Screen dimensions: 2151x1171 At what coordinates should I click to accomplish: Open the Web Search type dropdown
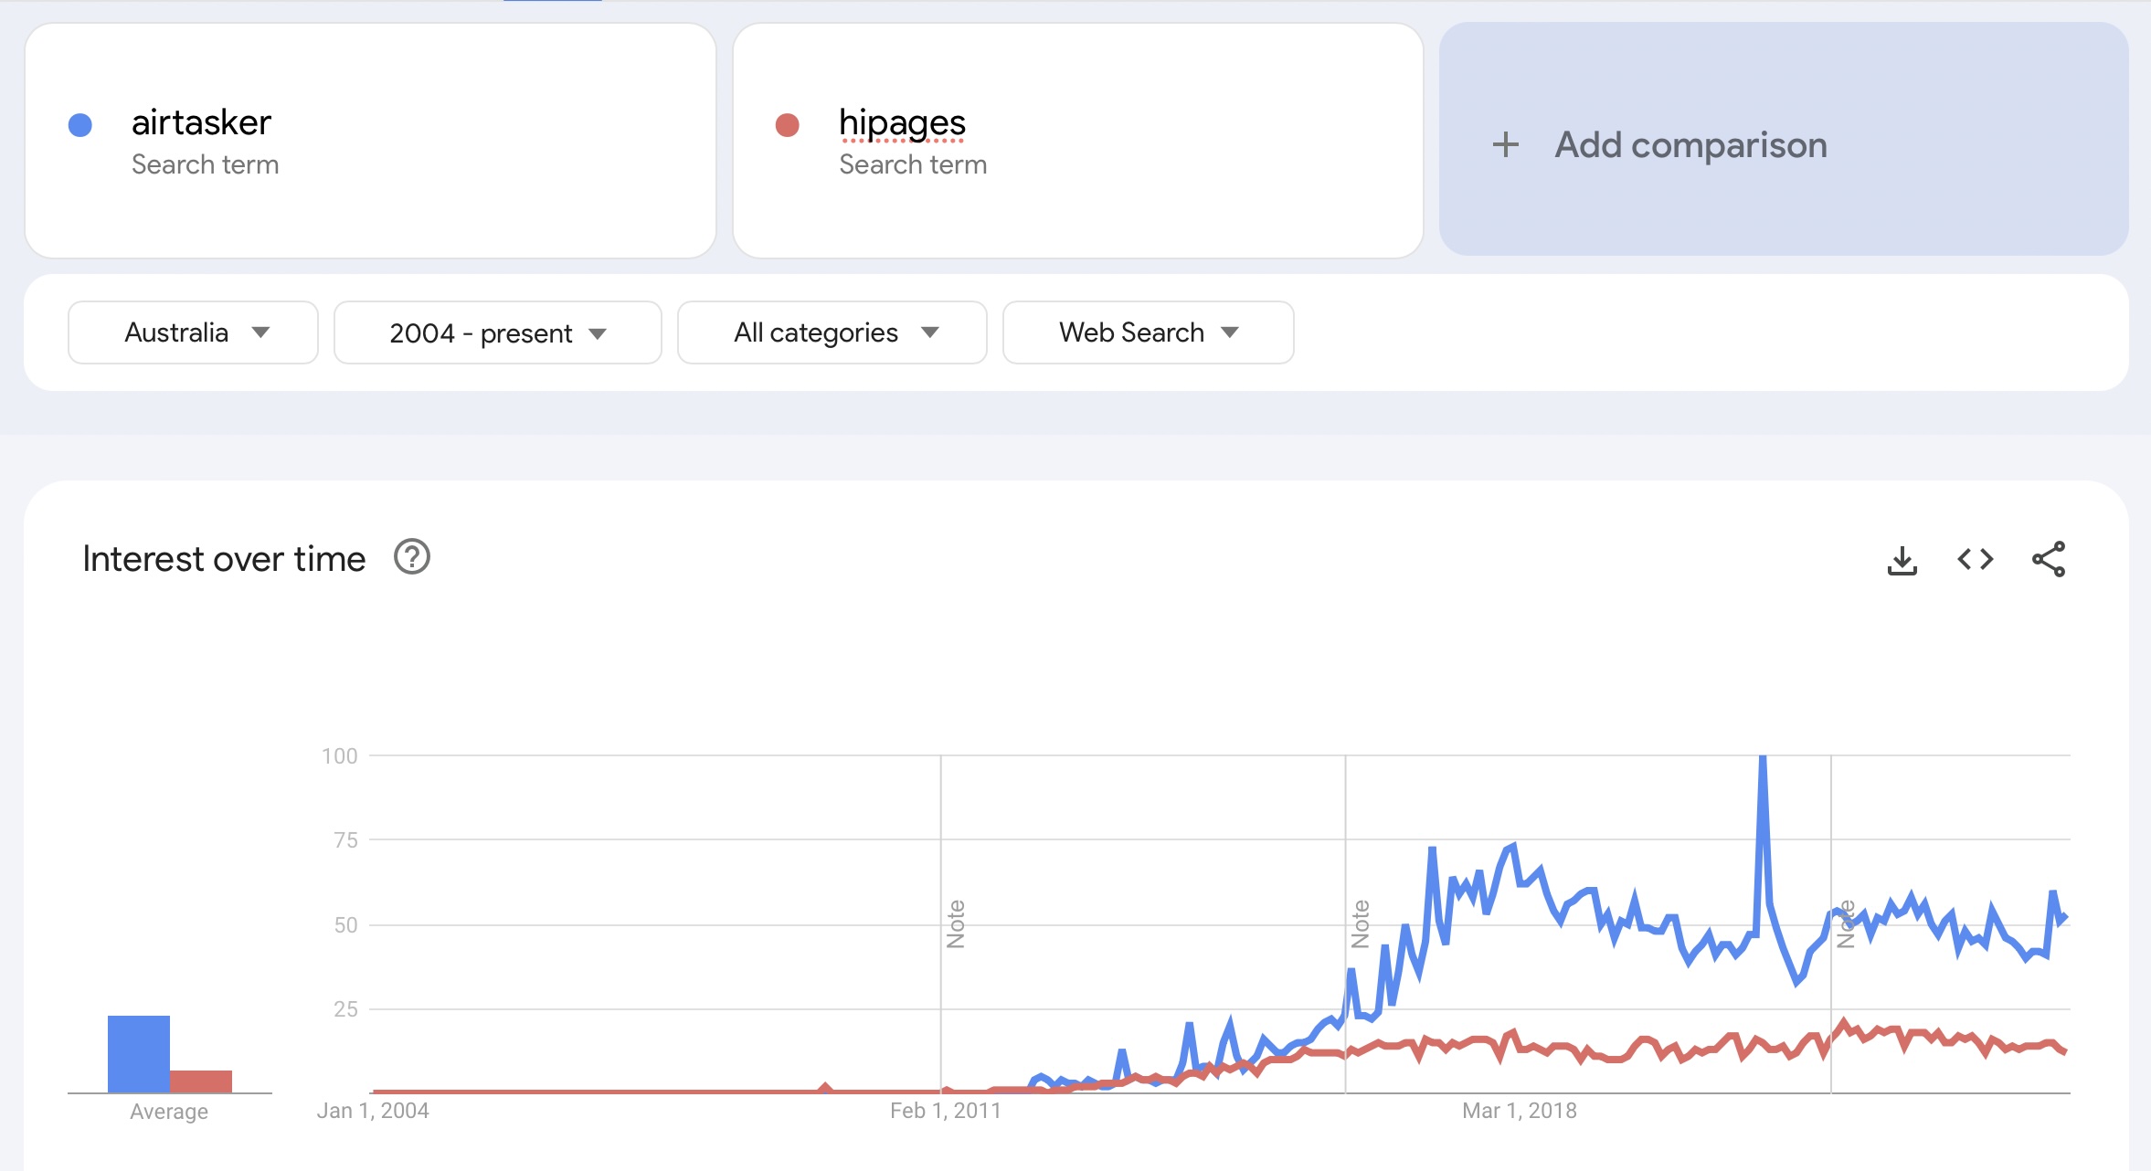click(x=1148, y=332)
